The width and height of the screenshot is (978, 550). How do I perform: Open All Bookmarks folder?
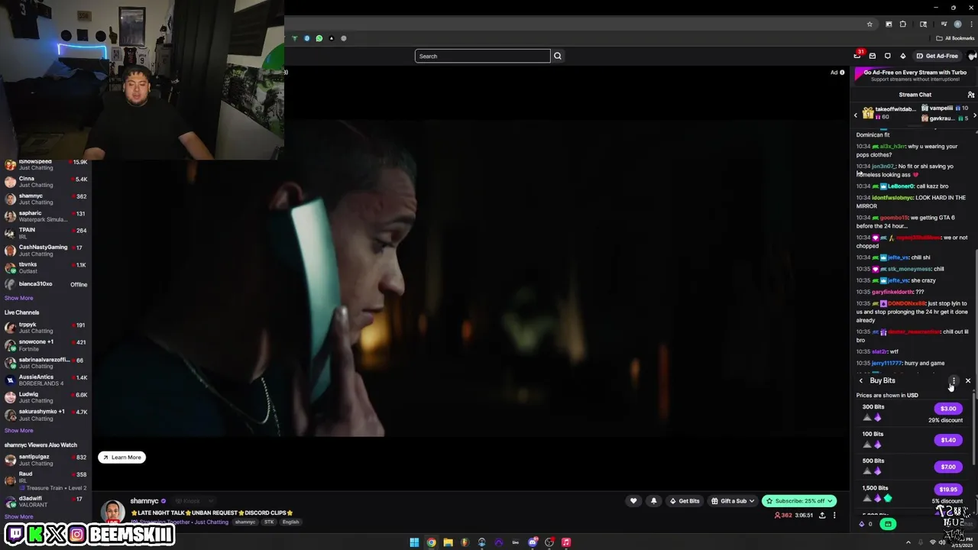[x=956, y=38]
